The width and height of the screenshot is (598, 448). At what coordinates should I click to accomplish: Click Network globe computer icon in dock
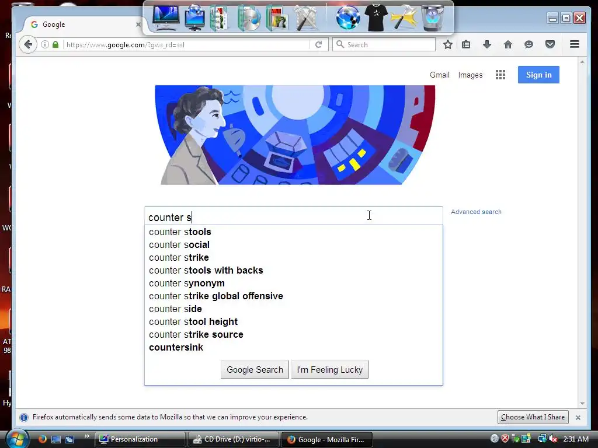tap(195, 17)
